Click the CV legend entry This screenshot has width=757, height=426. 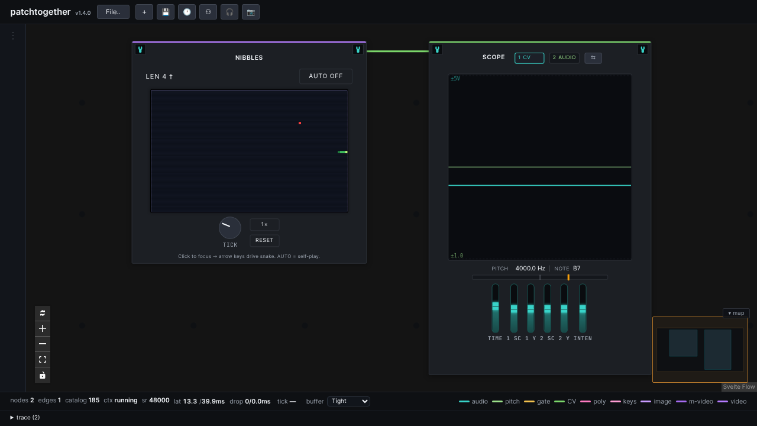[x=565, y=401]
